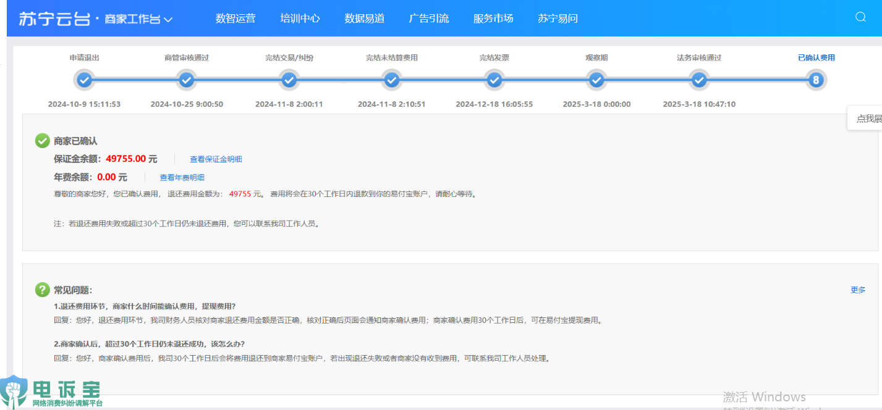Viewport: 882px width, 410px height.
Task: Click the 申请退出 step checkmark
Action: 84,80
